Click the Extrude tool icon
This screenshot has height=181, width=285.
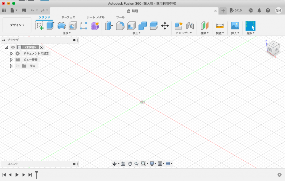(x=50, y=26)
